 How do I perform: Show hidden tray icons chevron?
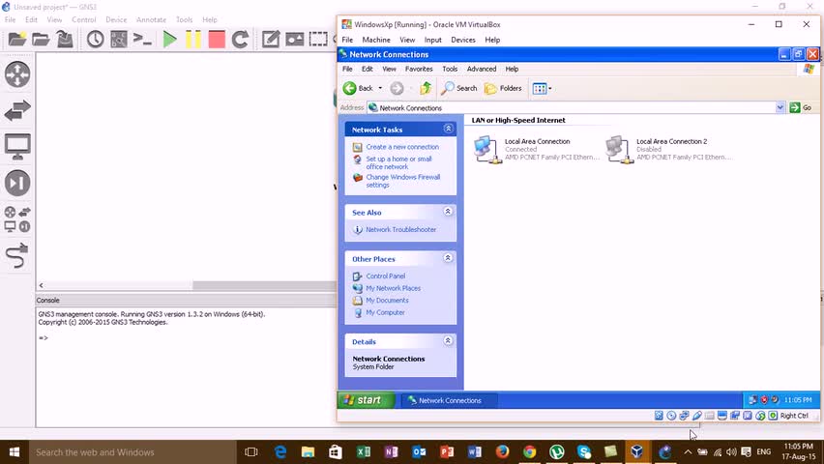click(688, 451)
